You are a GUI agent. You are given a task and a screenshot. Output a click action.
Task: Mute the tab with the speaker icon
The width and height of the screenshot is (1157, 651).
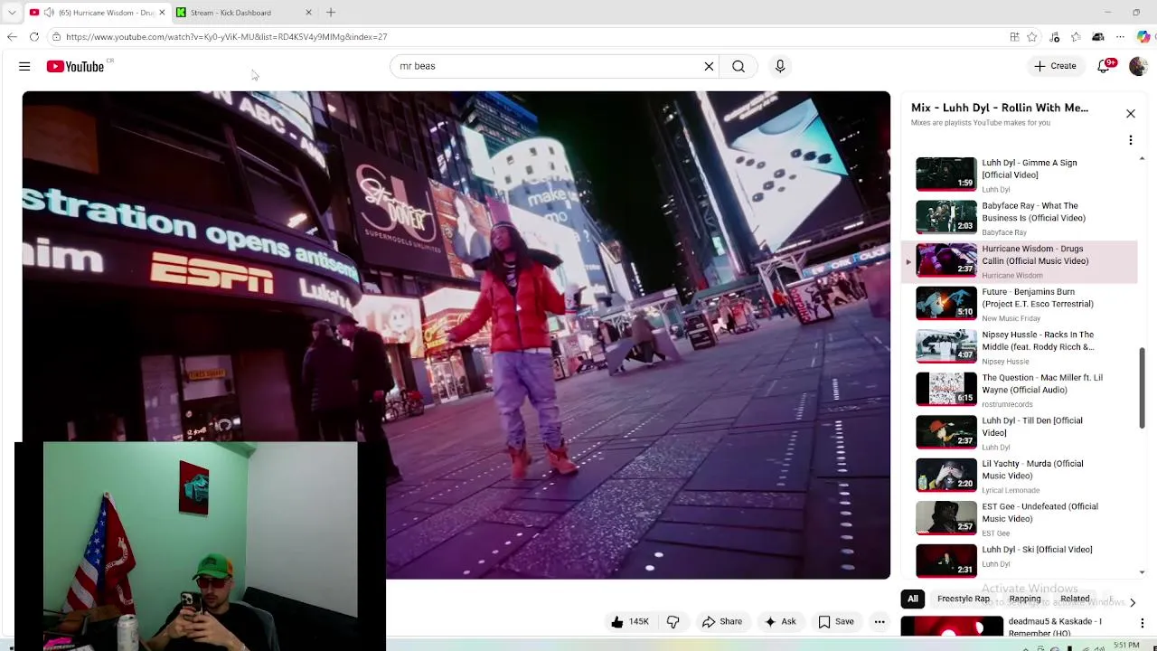49,13
